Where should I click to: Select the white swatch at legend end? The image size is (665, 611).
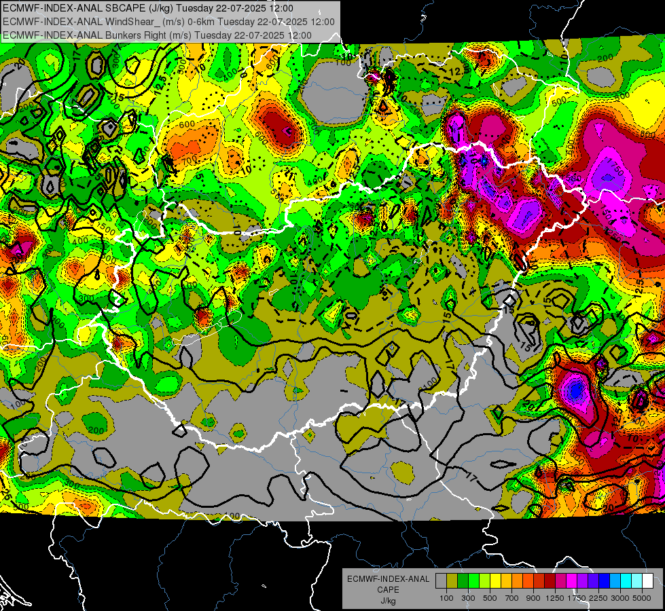point(647,580)
